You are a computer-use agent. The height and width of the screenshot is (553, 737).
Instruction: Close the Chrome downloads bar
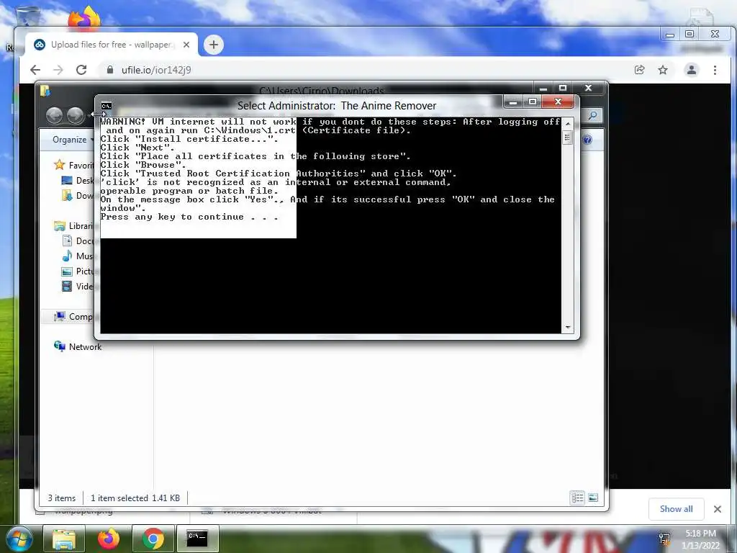click(x=718, y=509)
